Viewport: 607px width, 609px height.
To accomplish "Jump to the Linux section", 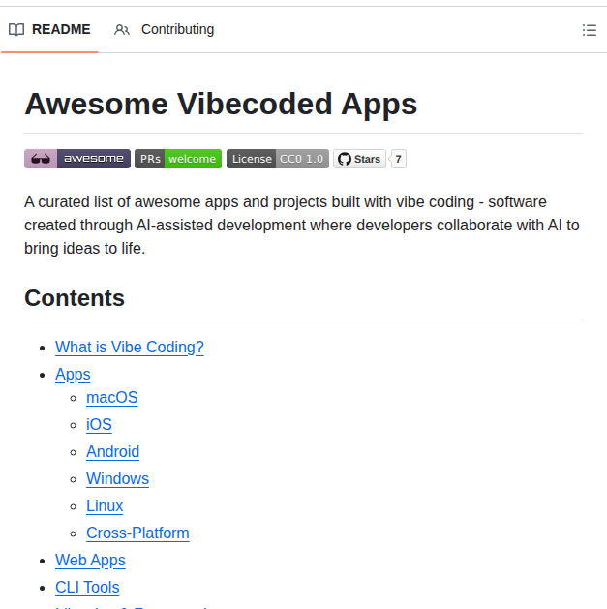I will 105,506.
